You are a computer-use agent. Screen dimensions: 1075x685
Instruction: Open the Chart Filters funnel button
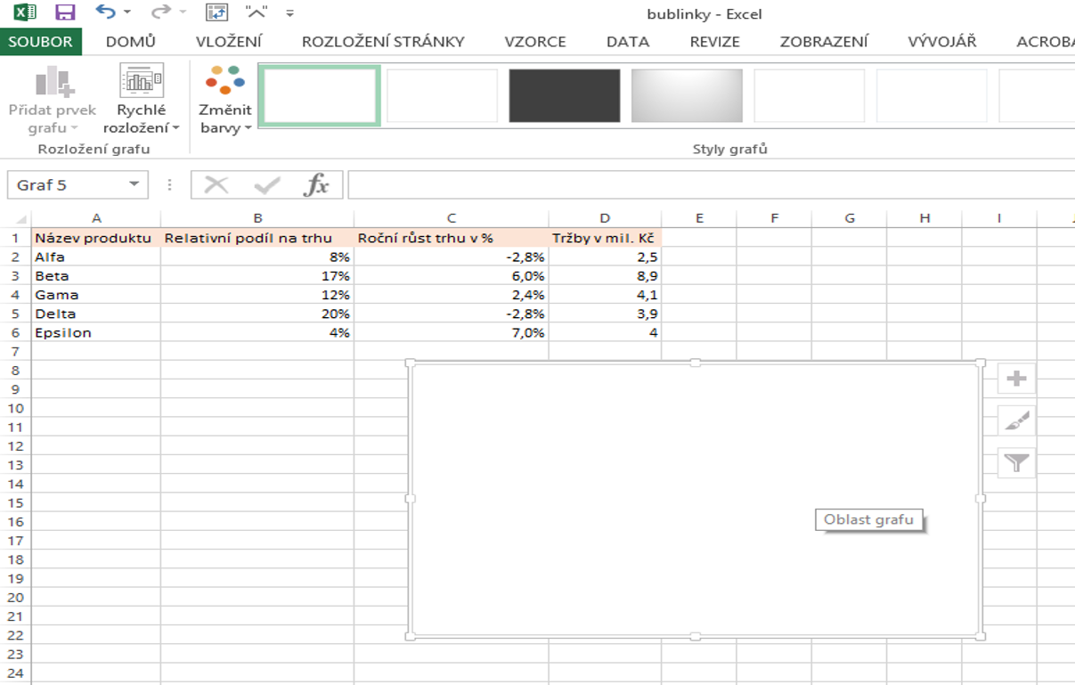pyautogui.click(x=1016, y=462)
